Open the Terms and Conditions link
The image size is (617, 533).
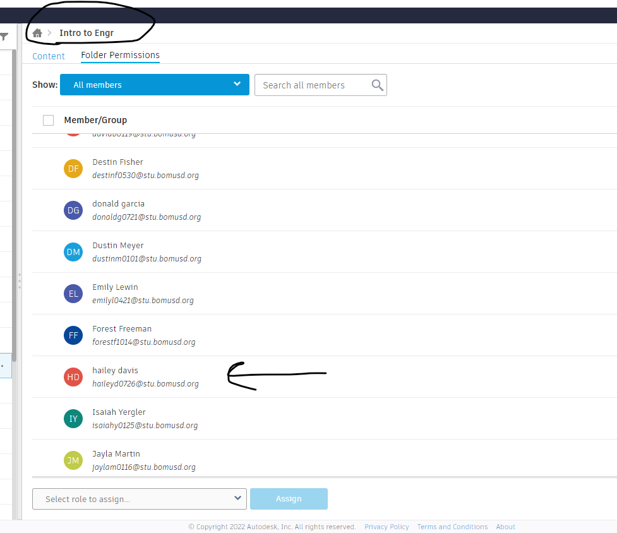tap(453, 527)
